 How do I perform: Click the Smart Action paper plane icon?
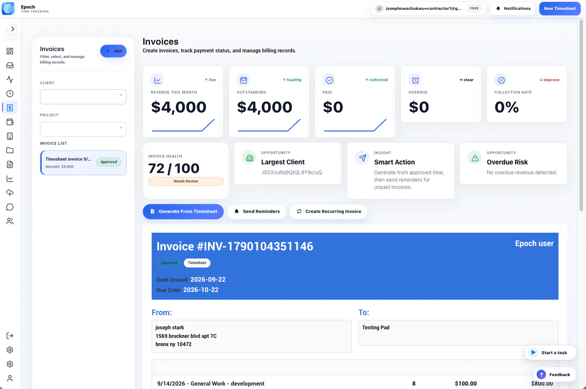362,158
